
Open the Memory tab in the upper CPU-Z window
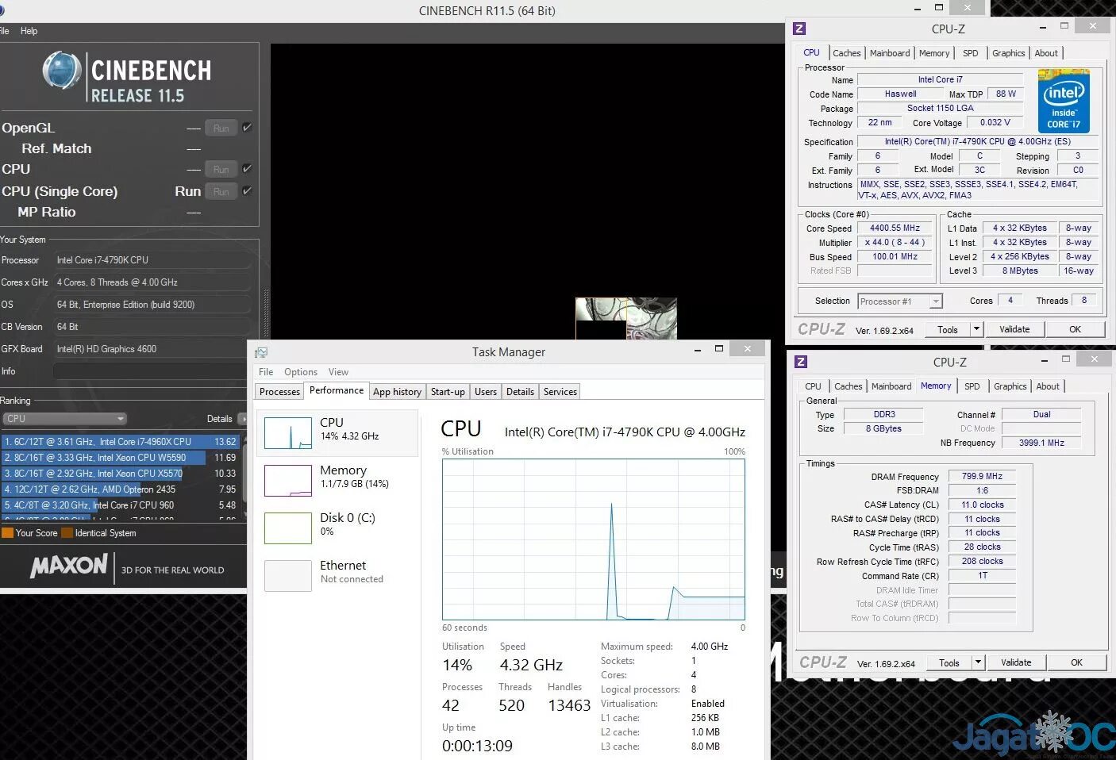[x=934, y=53]
